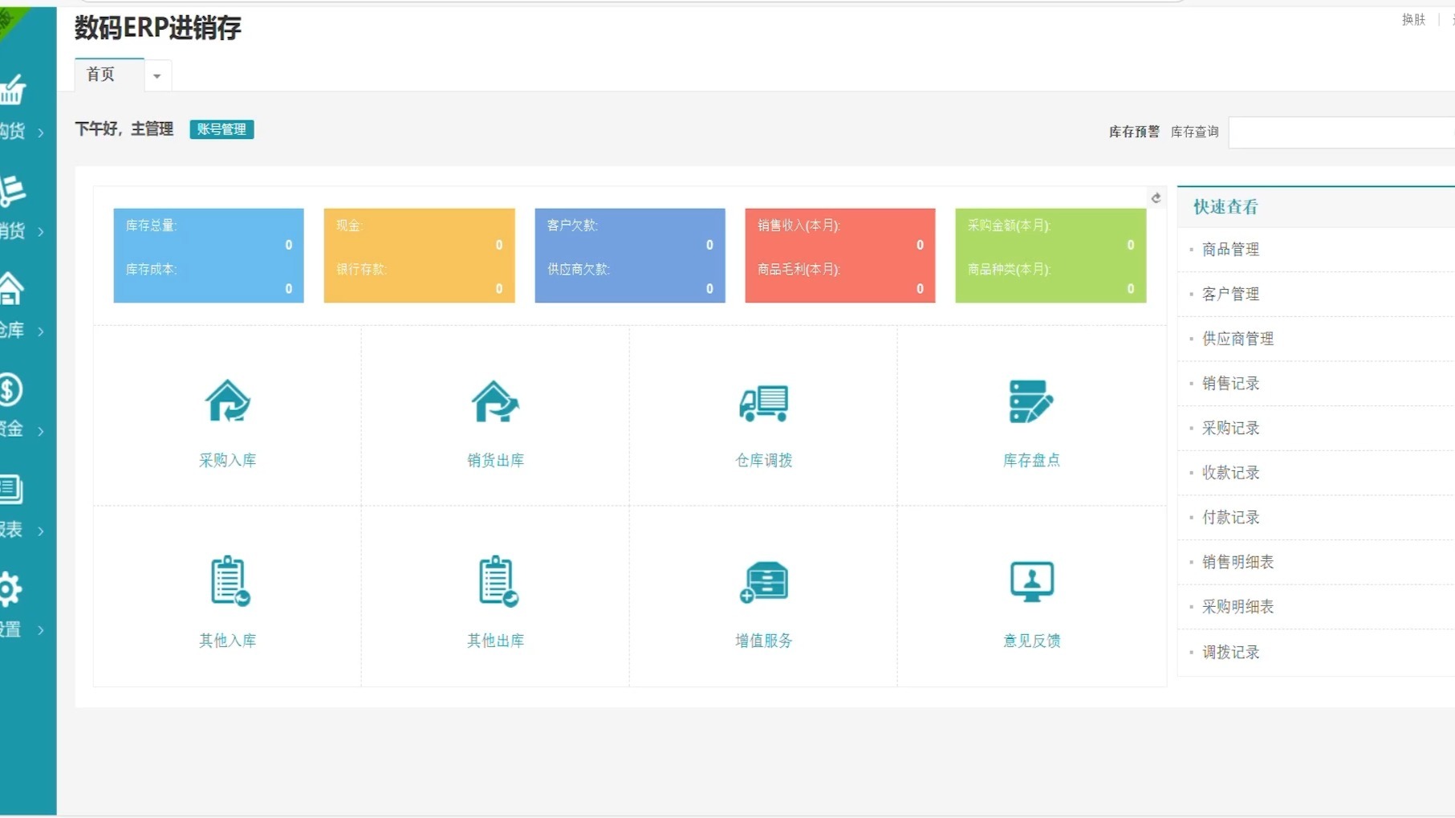
Task: Click the 账号管理 button
Action: [222, 129]
